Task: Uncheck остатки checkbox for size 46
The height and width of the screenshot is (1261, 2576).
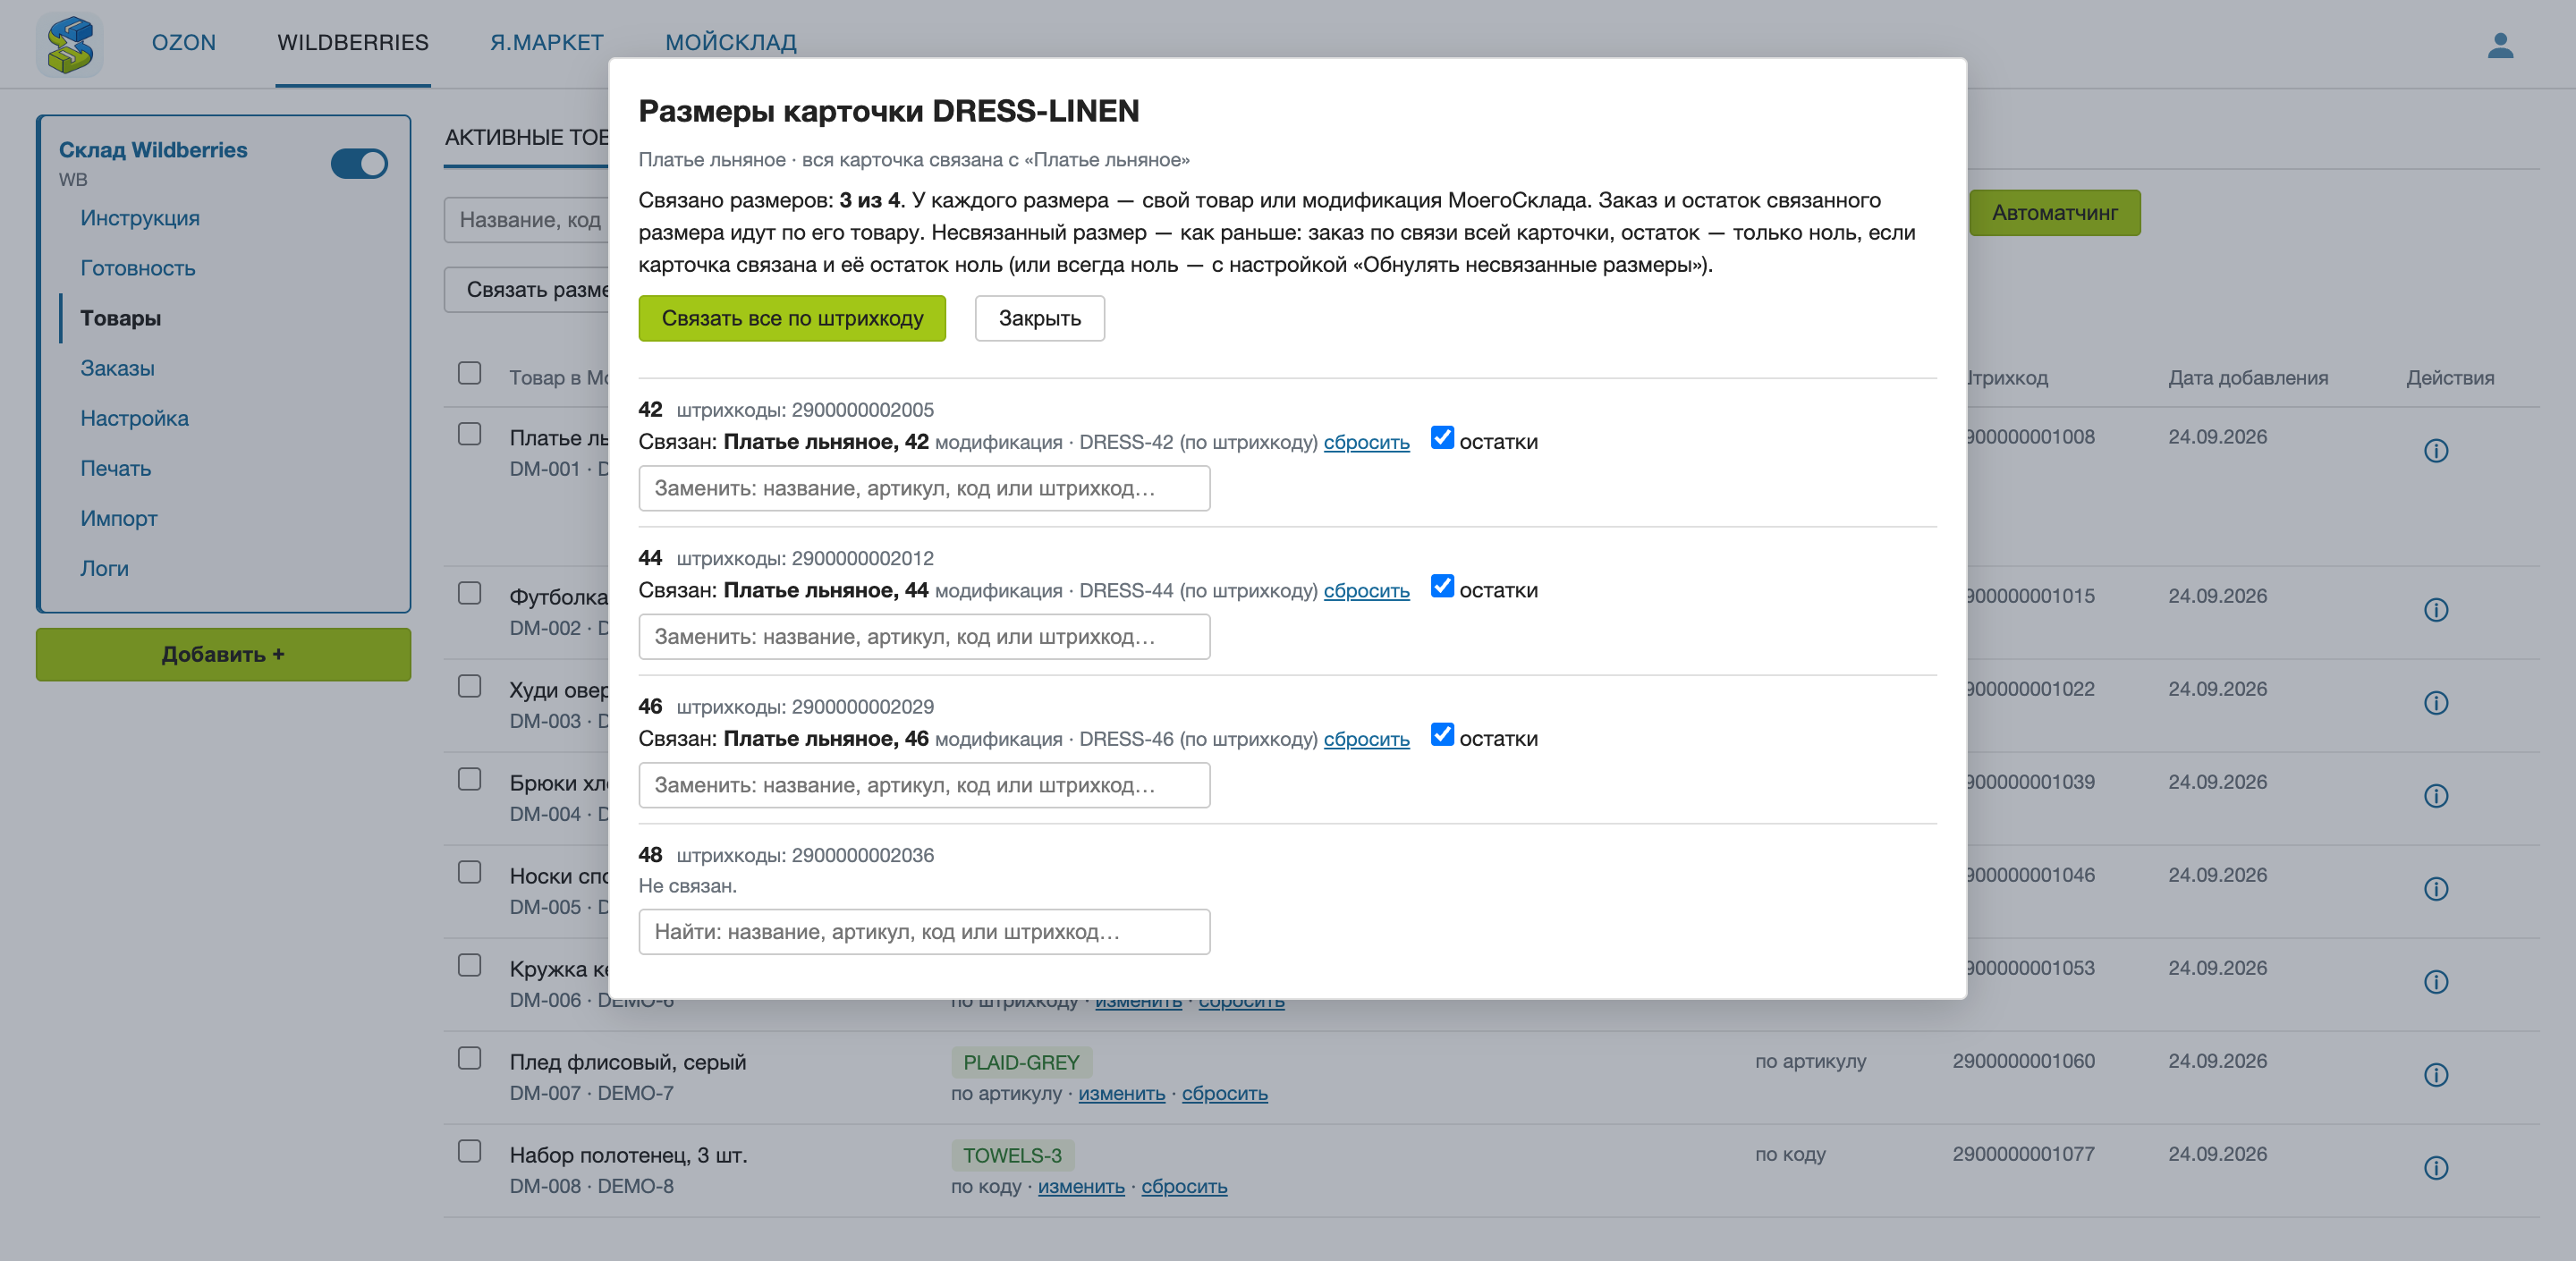Action: [x=1442, y=735]
